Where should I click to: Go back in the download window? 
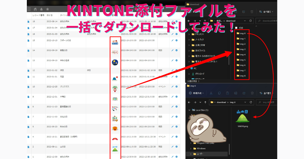click(188, 21)
